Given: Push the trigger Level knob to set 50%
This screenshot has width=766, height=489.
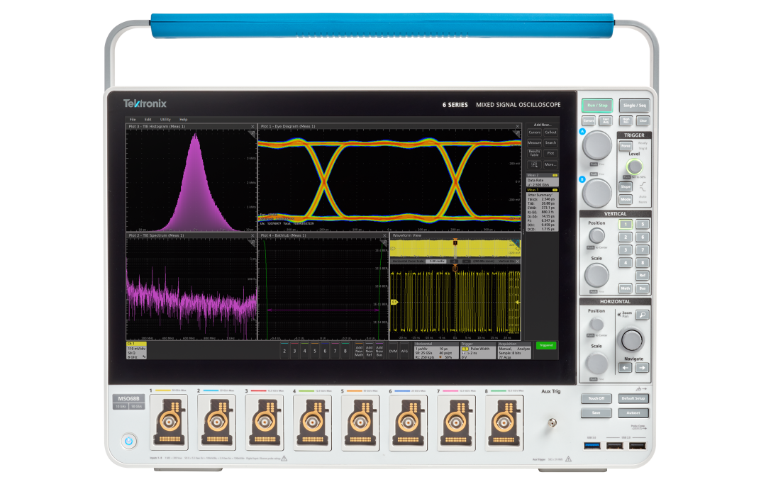Looking at the screenshot, I should pos(635,167).
